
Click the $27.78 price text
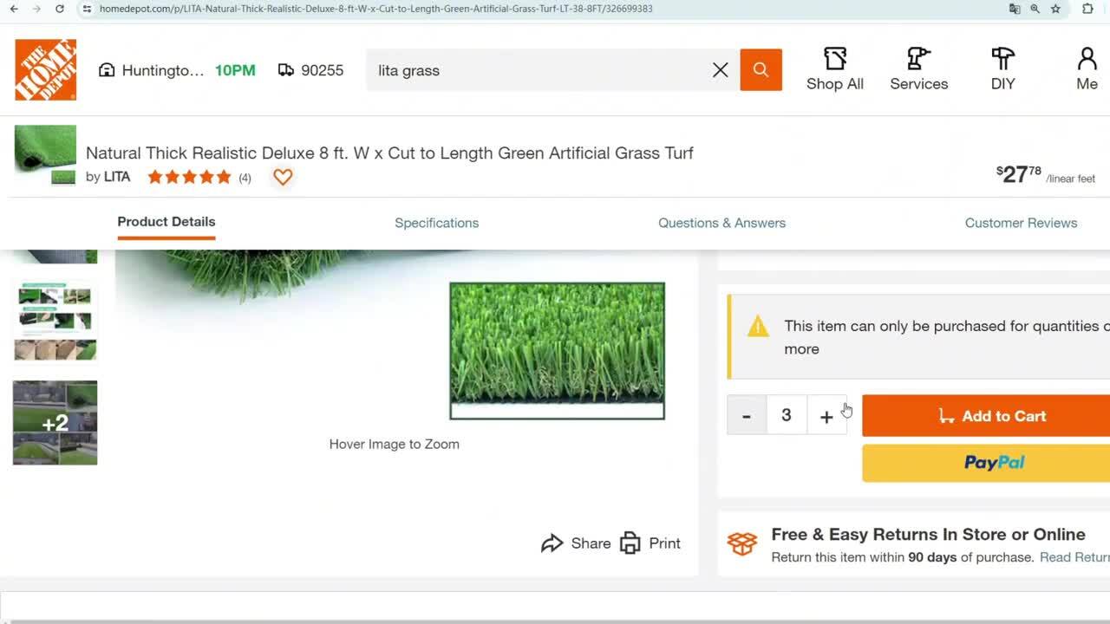click(x=1019, y=174)
